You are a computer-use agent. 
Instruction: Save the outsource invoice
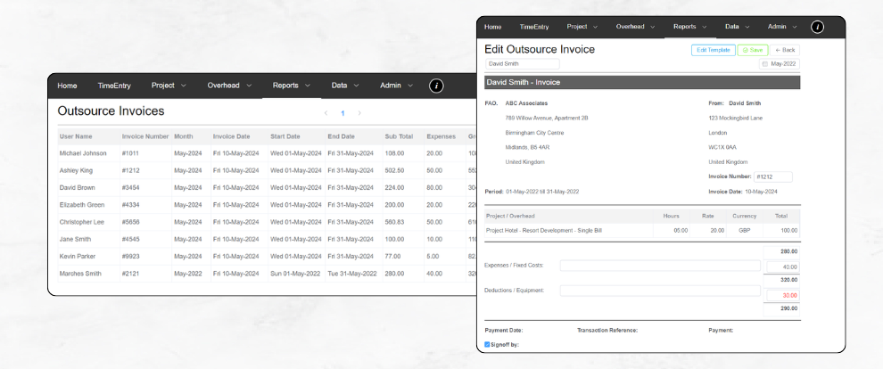[752, 50]
